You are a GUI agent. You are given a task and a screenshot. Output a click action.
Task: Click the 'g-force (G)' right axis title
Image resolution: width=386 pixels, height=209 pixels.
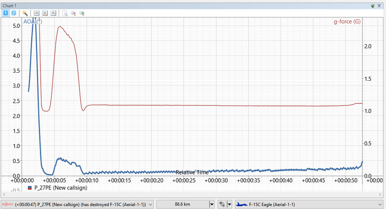[347, 22]
